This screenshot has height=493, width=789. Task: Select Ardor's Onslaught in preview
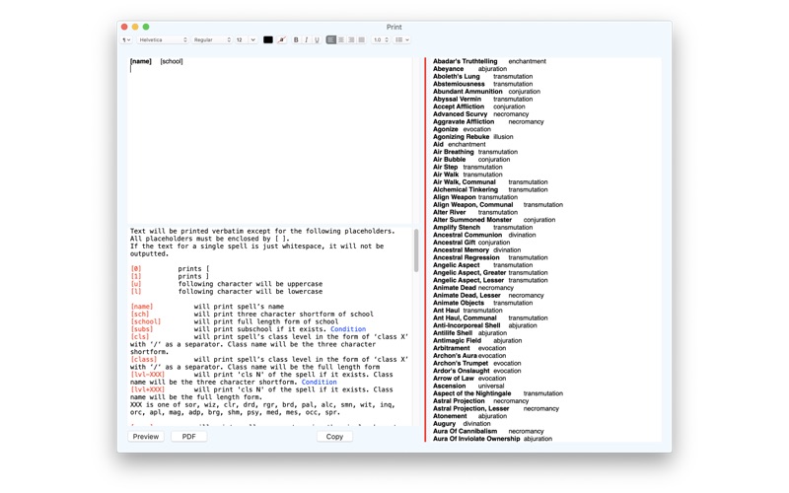[462, 371]
